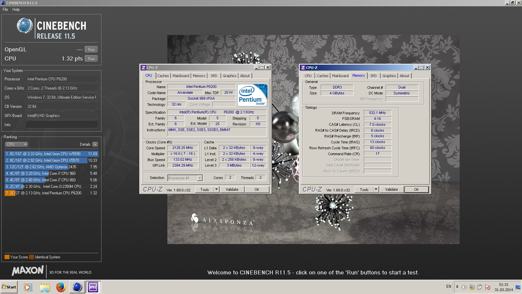Screen dimensions: 522x294
Task: Open Caches tab in left CPU-Z window
Action: click(x=163, y=76)
